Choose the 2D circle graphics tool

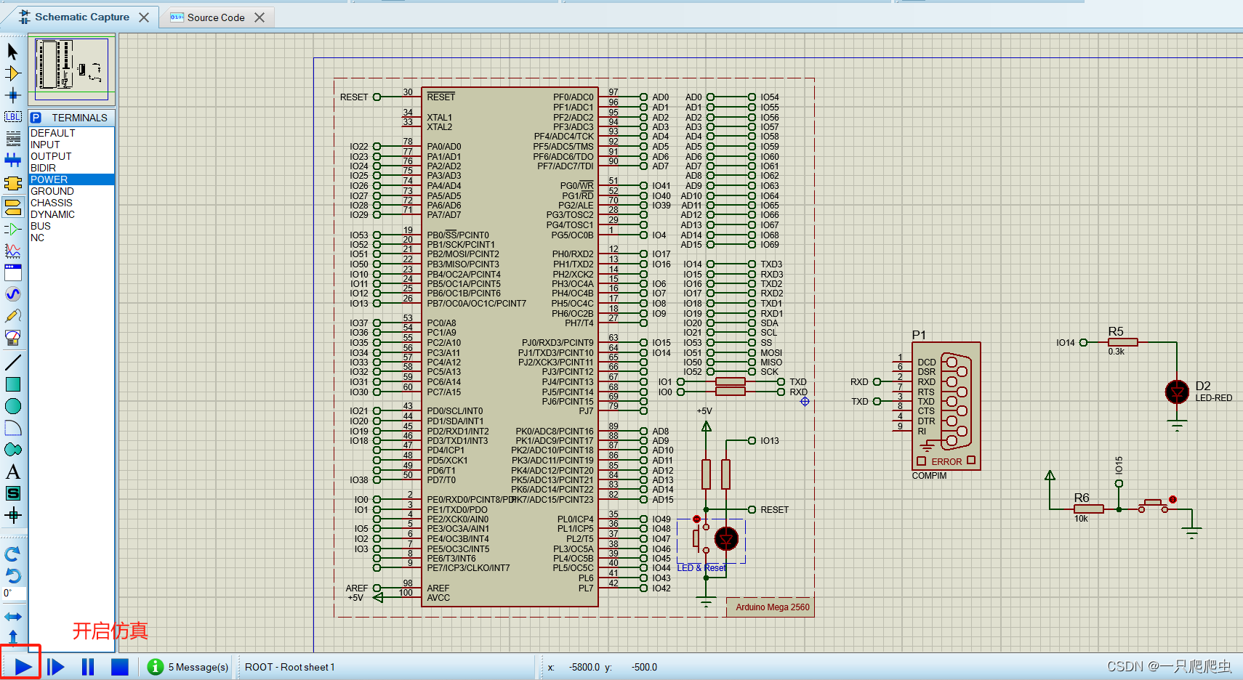click(12, 406)
